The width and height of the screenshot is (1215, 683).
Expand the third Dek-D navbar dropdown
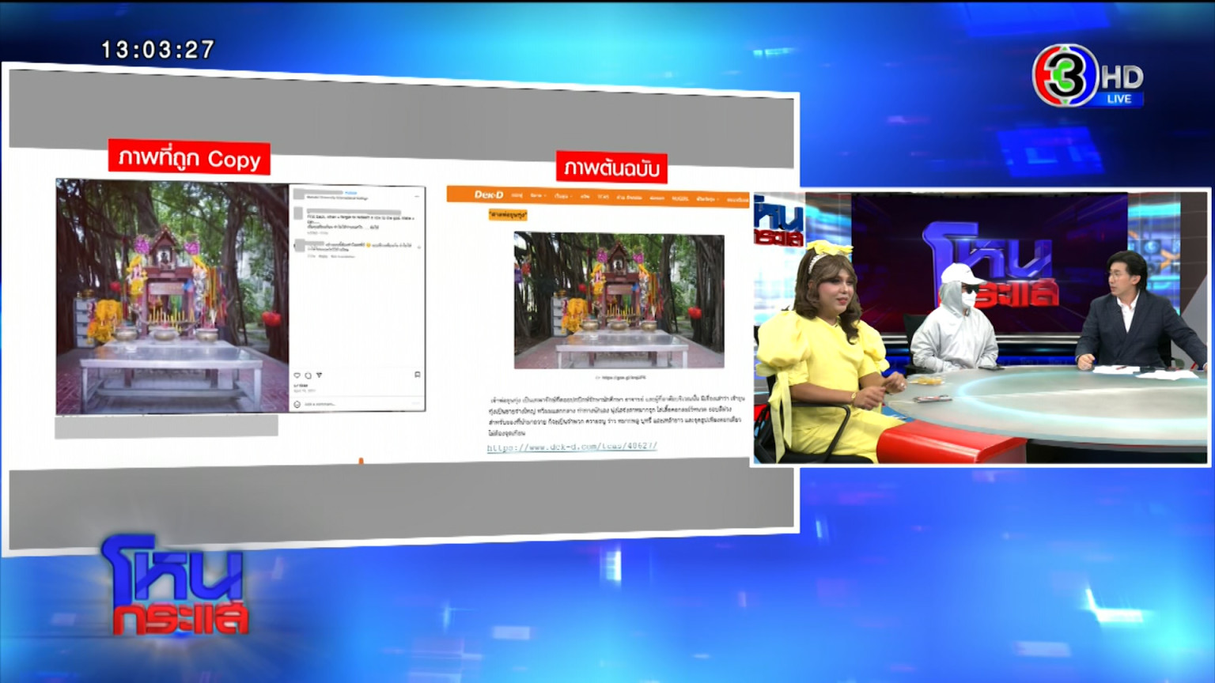coord(563,196)
